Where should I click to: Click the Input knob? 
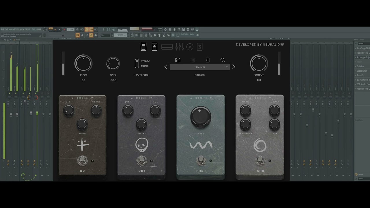pyautogui.click(x=83, y=63)
